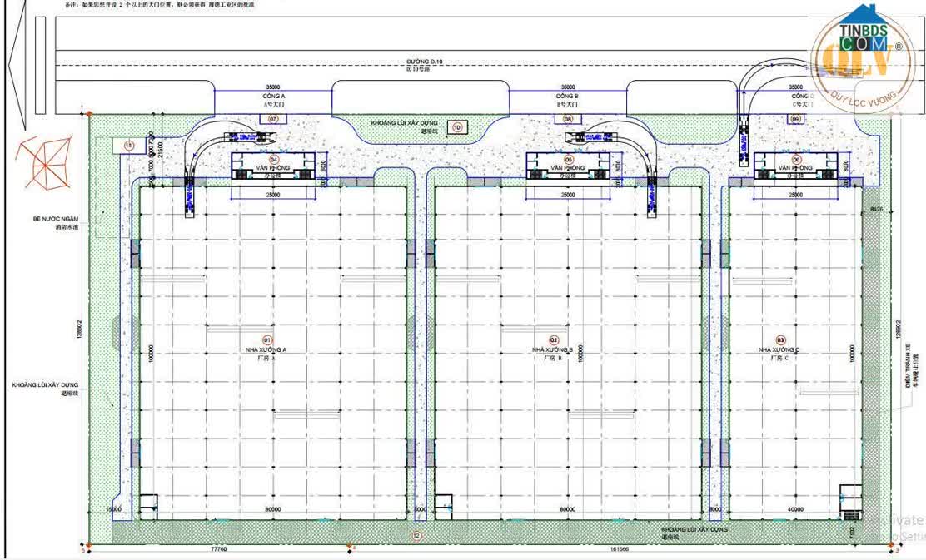This screenshot has height=560, width=926.
Task: Select the circled marker 06 above Văn Phòng C
Action: coord(796,158)
